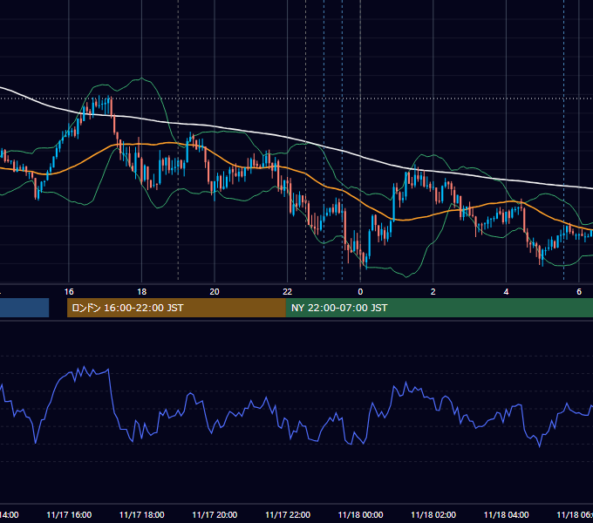
Task: Click the hour label 16 under the chart
Action: (x=69, y=292)
